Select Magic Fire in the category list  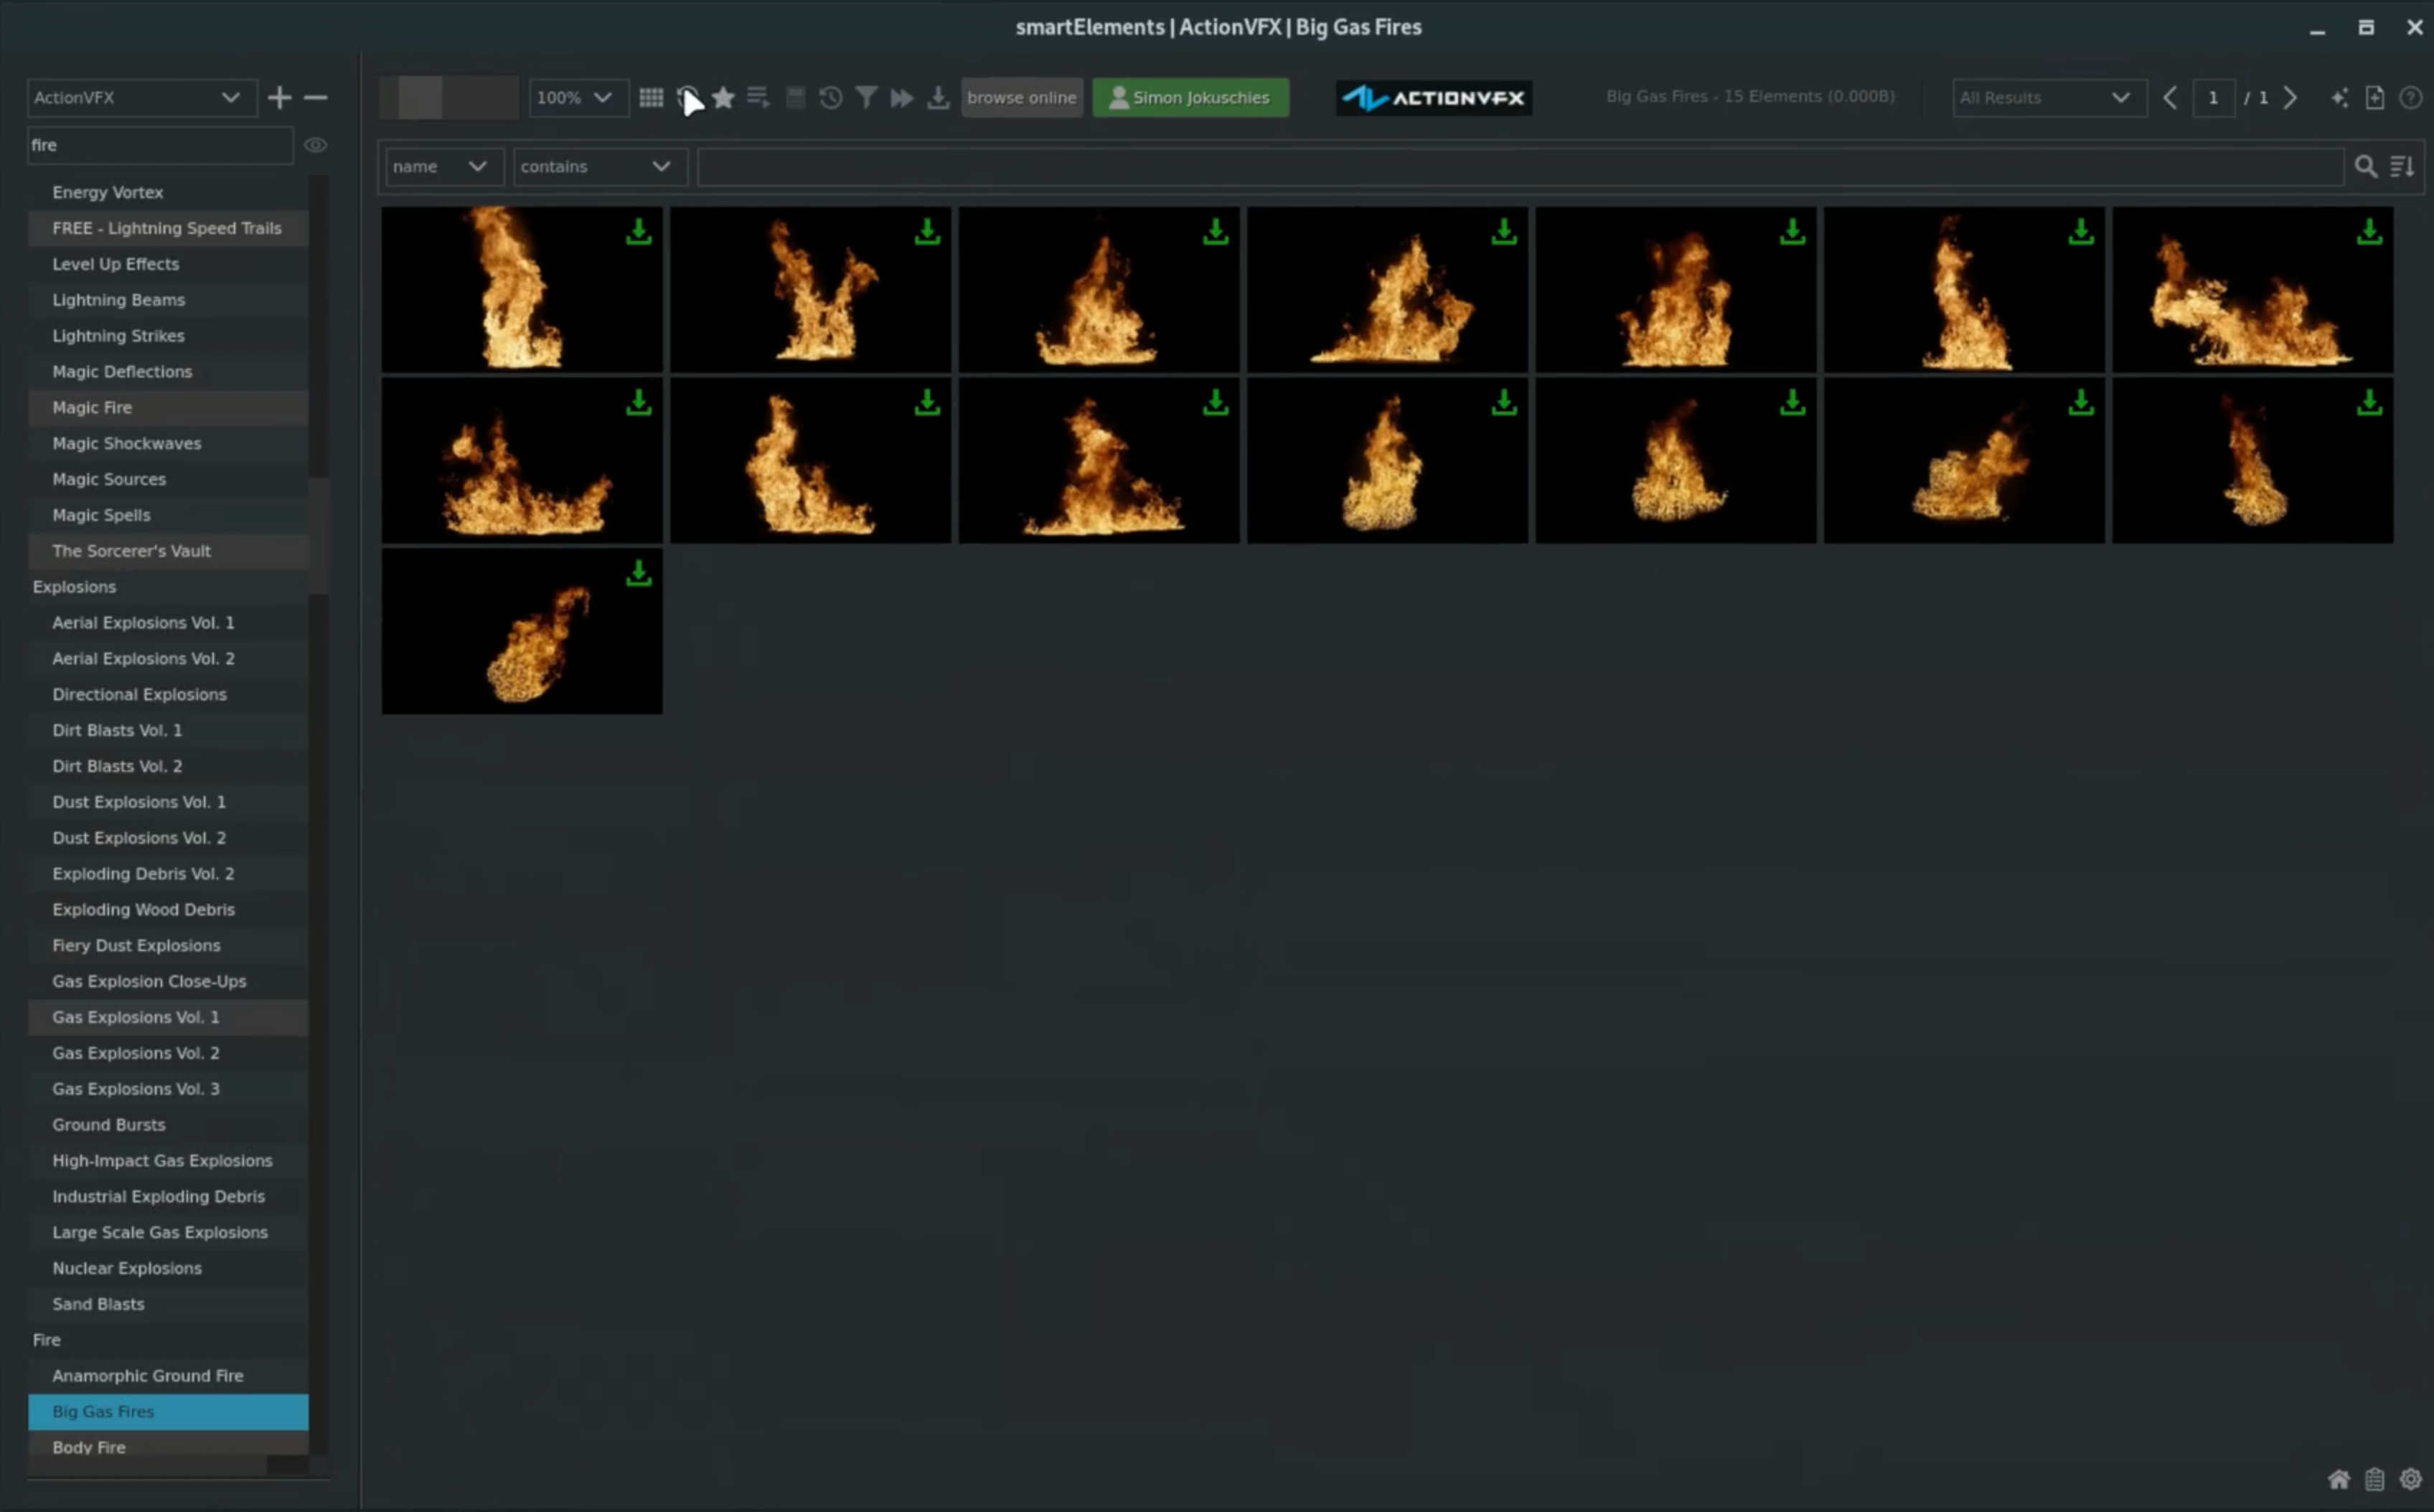pyautogui.click(x=92, y=408)
